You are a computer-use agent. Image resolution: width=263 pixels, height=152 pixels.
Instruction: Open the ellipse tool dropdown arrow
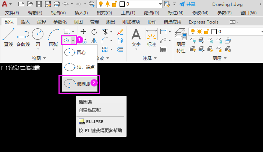coord(73,40)
